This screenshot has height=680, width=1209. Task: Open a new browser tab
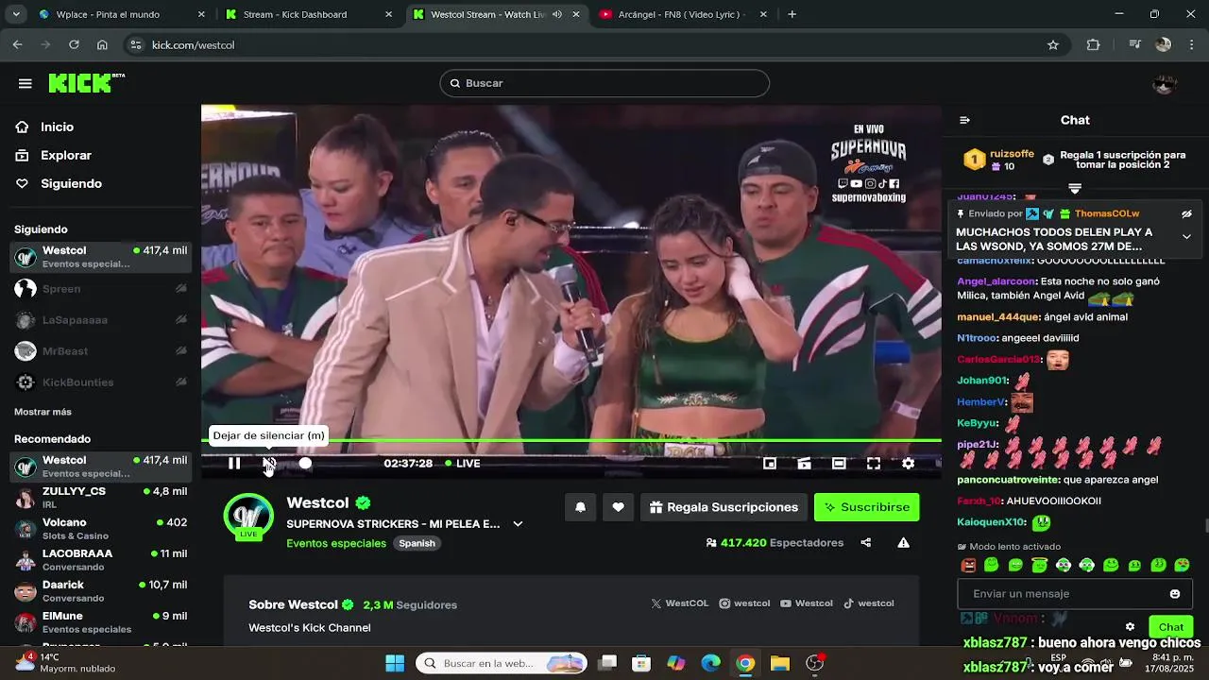pyautogui.click(x=792, y=14)
